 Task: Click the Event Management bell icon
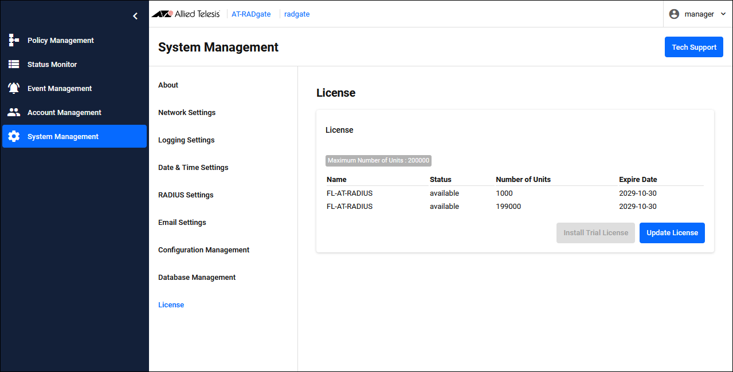[x=14, y=89]
